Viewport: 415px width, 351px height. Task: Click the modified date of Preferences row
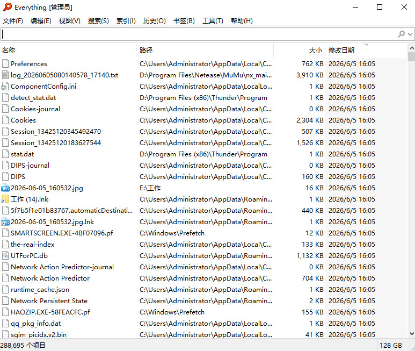coord(352,63)
